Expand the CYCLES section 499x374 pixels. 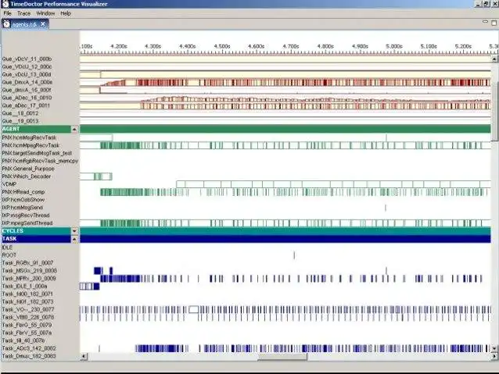[x=74, y=231]
